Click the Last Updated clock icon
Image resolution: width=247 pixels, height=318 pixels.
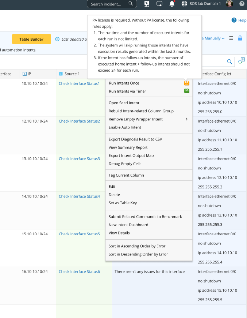click(57, 39)
